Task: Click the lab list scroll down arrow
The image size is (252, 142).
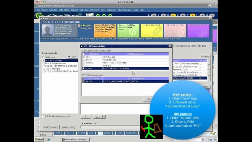Action: click(209, 75)
